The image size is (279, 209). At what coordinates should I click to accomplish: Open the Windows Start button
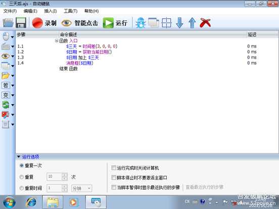point(9,202)
